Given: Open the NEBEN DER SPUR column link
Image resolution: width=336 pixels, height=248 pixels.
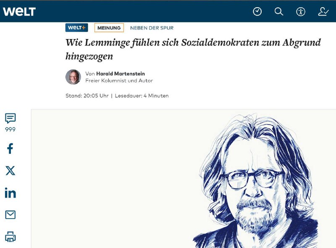Looking at the screenshot, I should (152, 28).
